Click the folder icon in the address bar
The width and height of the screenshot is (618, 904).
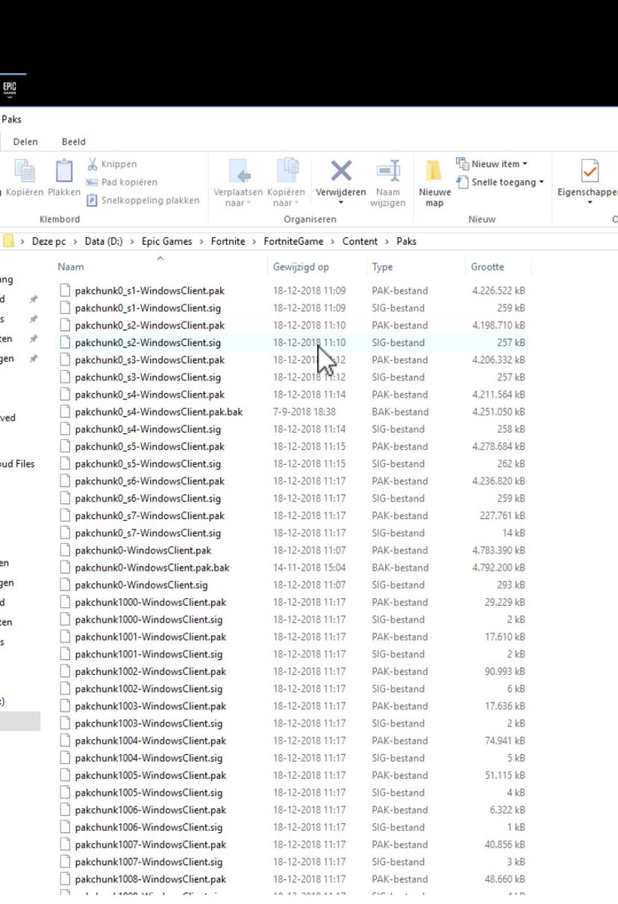point(8,241)
